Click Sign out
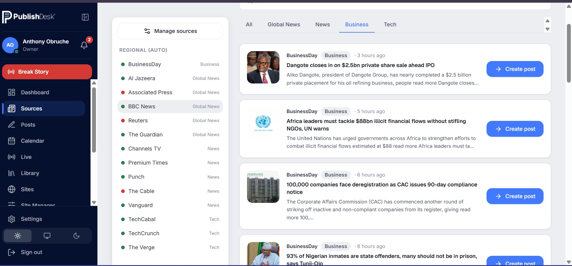This screenshot has width=572, height=266. pyautogui.click(x=47, y=252)
